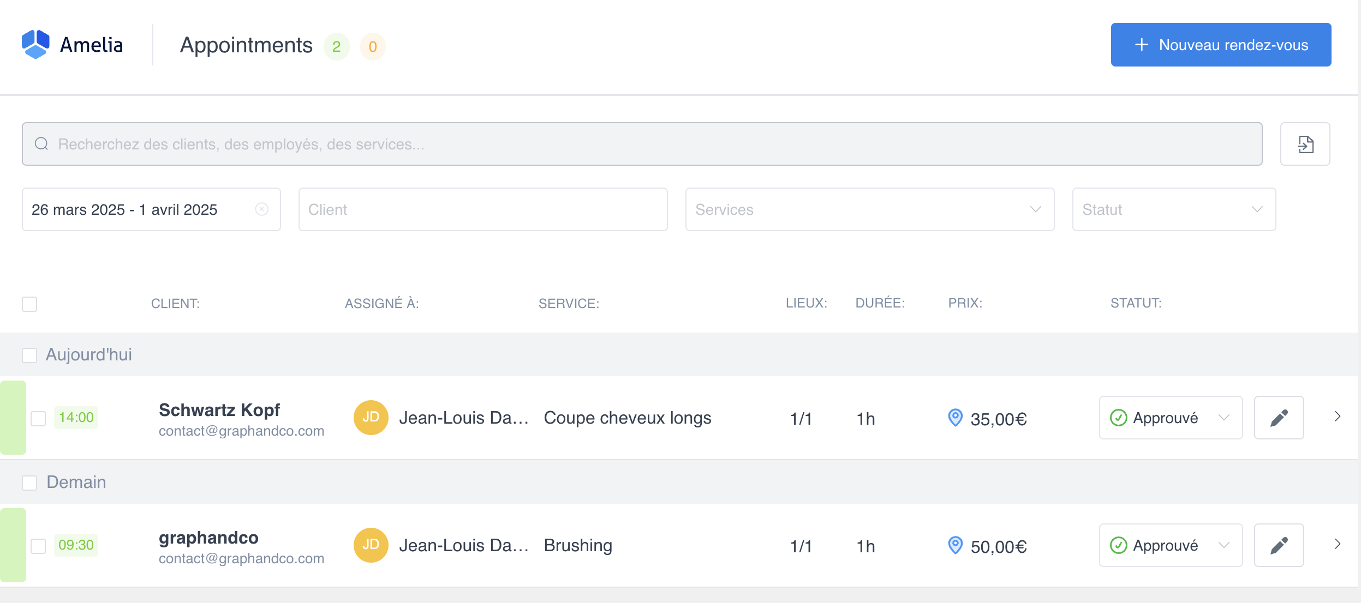Click location pin icon next to 50,00€
This screenshot has height=603, width=1361.
click(x=955, y=546)
